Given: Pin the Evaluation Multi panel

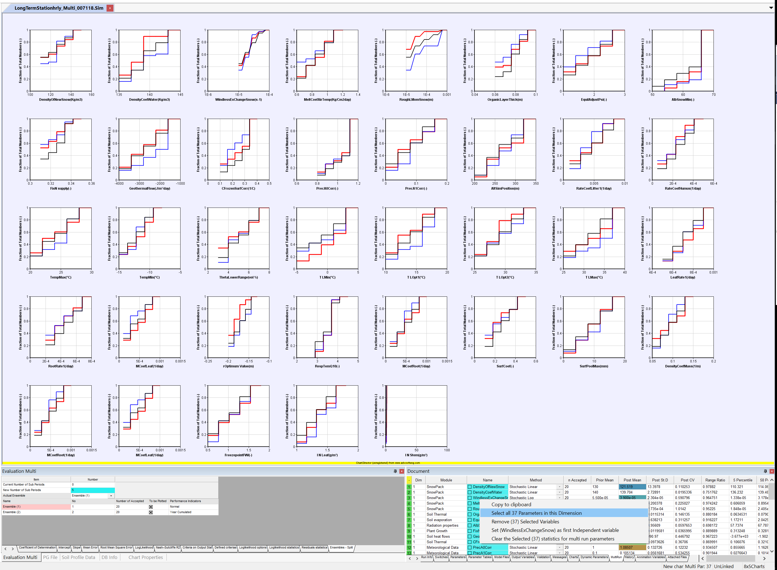Looking at the screenshot, I should click(x=395, y=471).
